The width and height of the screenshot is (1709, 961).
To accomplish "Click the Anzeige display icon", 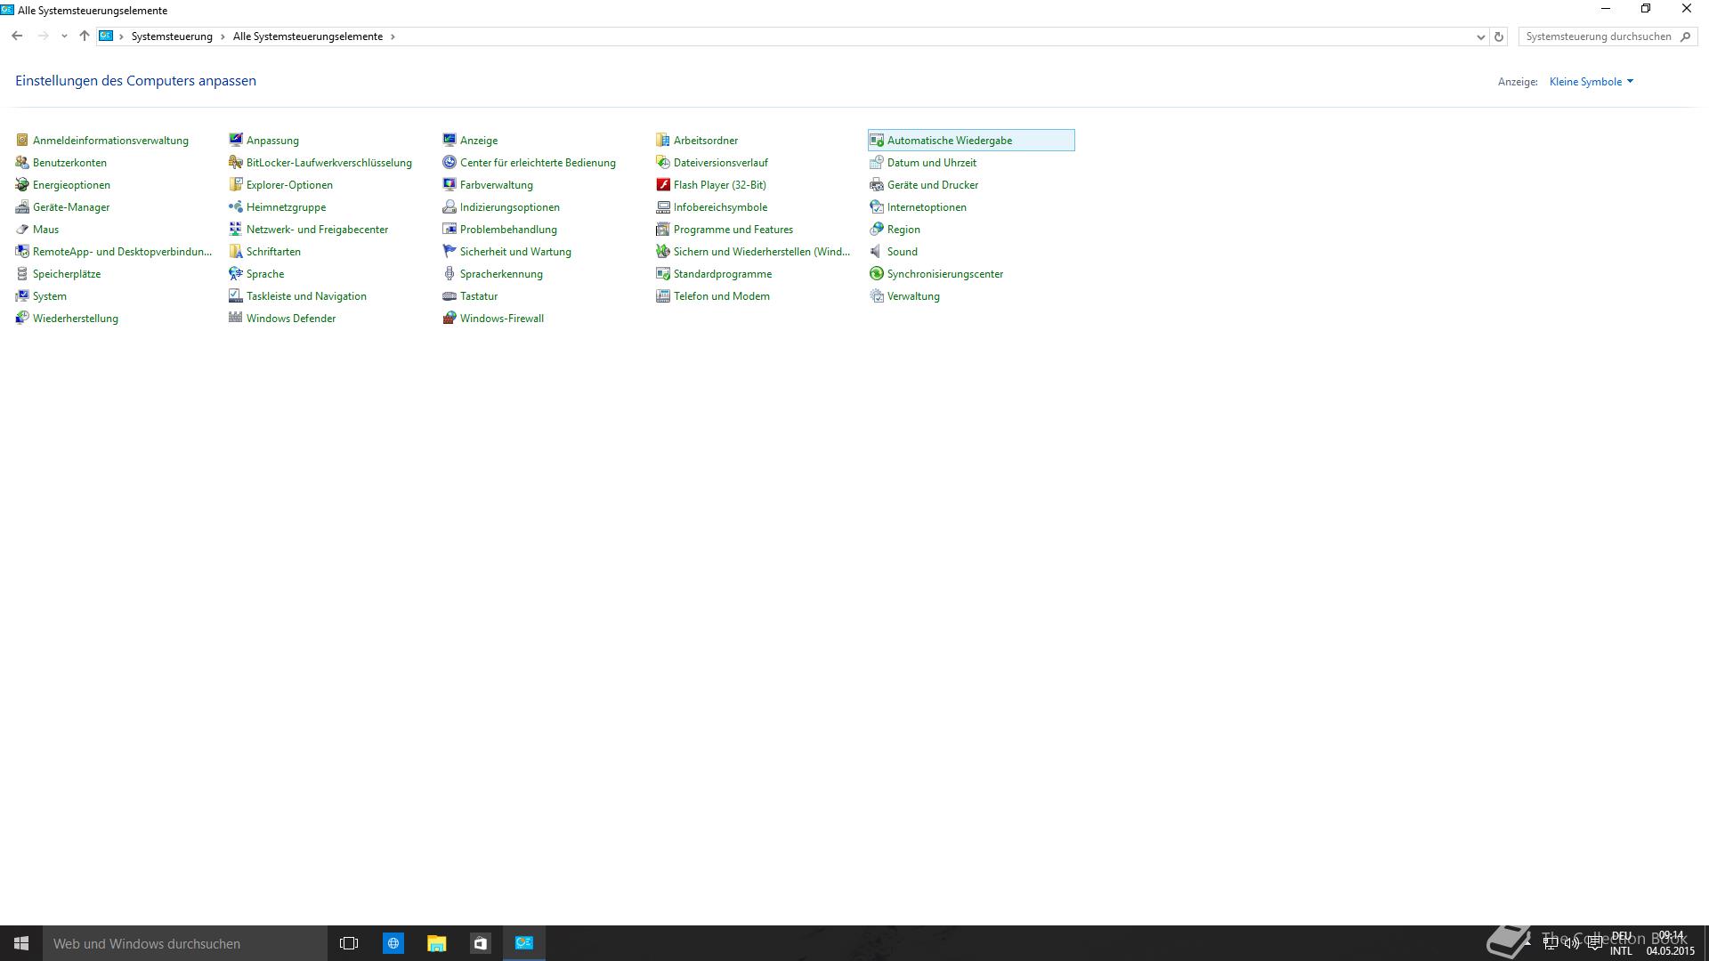I will [x=450, y=140].
